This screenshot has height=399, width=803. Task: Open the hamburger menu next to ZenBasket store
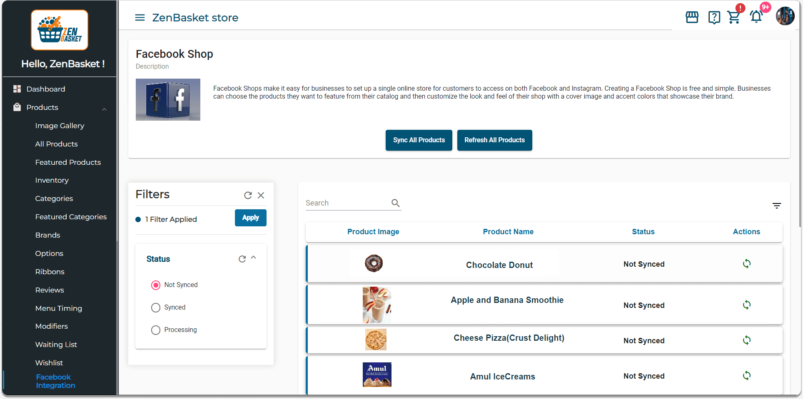(x=140, y=17)
